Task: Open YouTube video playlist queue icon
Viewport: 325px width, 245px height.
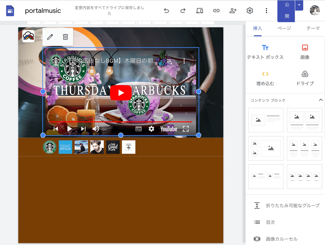Action: pyautogui.click(x=169, y=62)
